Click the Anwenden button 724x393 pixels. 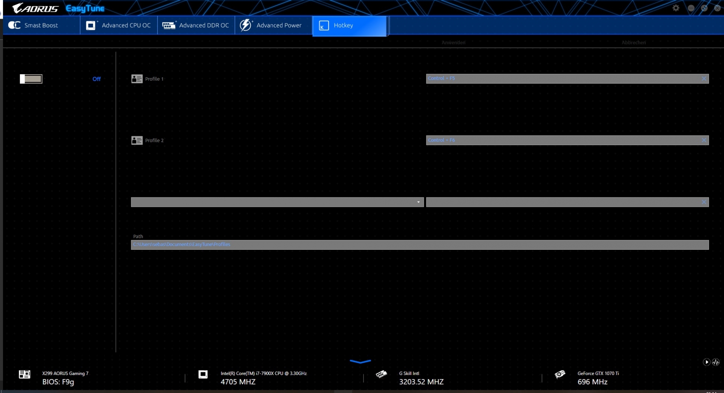pyautogui.click(x=453, y=43)
